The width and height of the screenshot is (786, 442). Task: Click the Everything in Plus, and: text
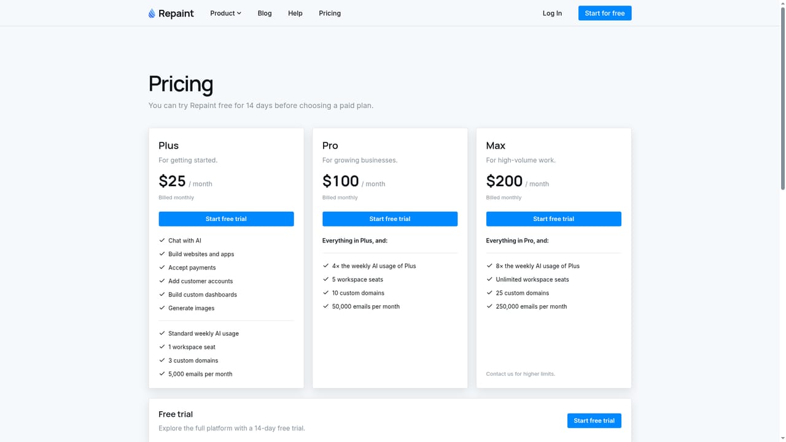pos(355,241)
